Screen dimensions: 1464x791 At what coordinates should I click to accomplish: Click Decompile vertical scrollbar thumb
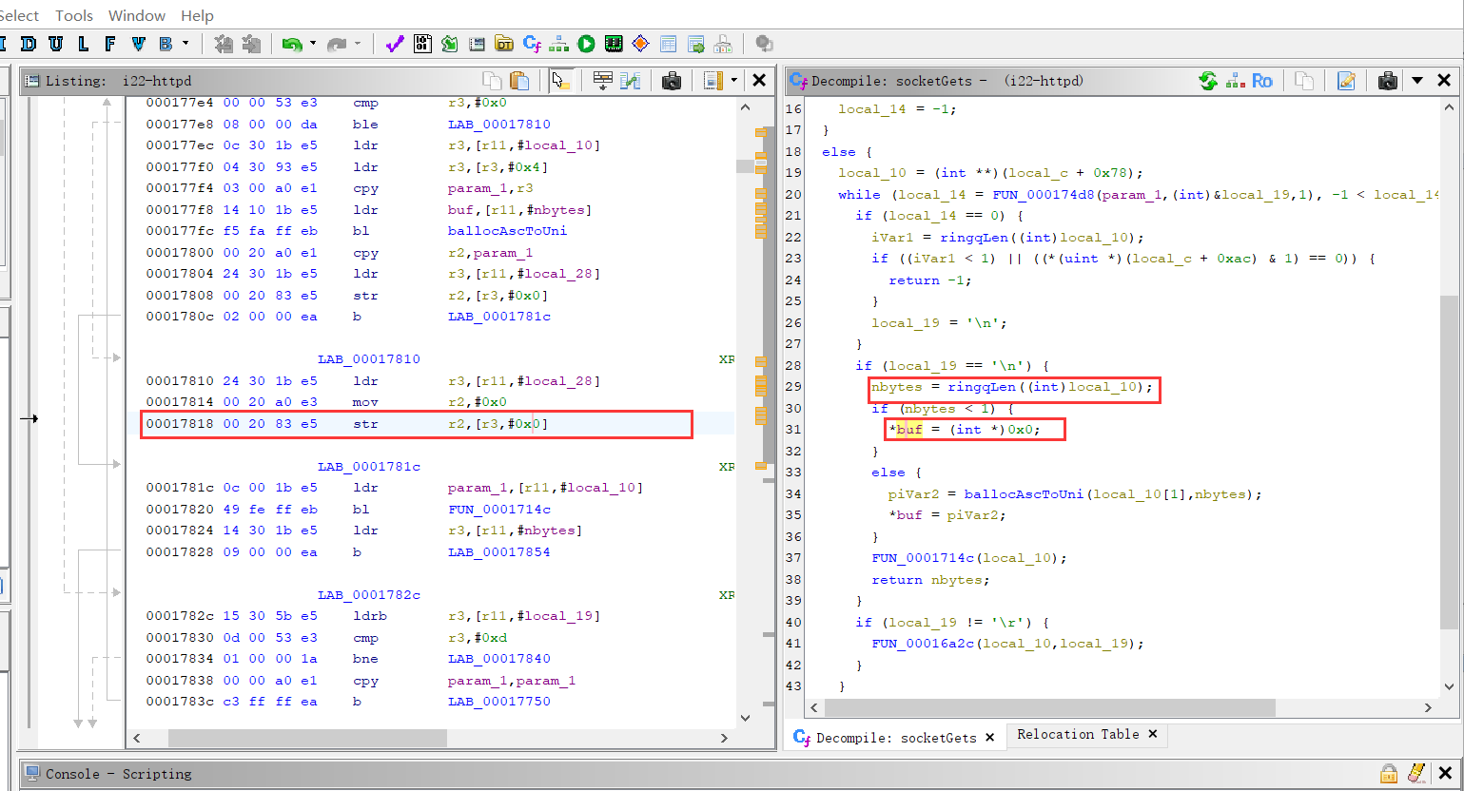pos(1449,462)
